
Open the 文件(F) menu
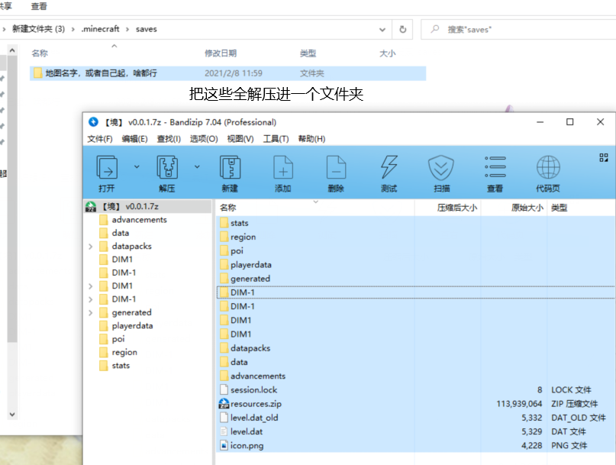(x=100, y=139)
